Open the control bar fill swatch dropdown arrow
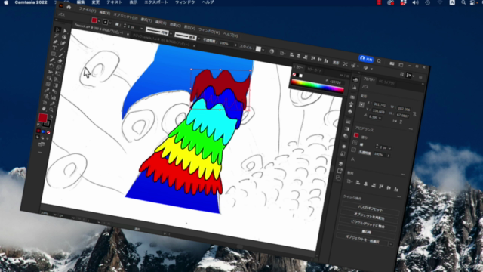The image size is (483, 272). pos(99,21)
